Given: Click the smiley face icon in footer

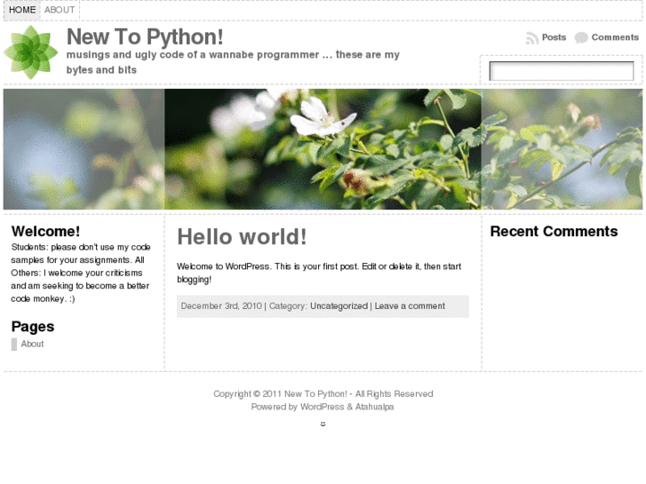Looking at the screenshot, I should pos(323,424).
